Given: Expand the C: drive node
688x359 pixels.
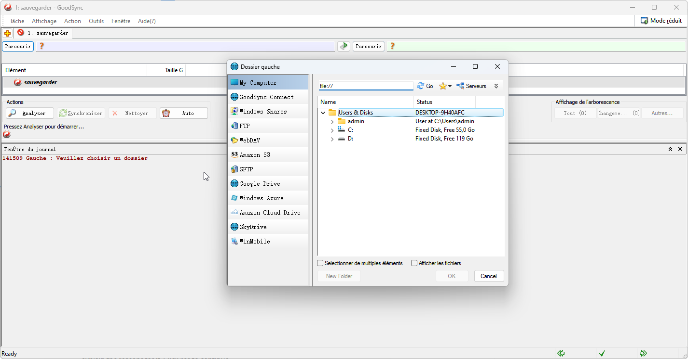Looking at the screenshot, I should (332, 130).
